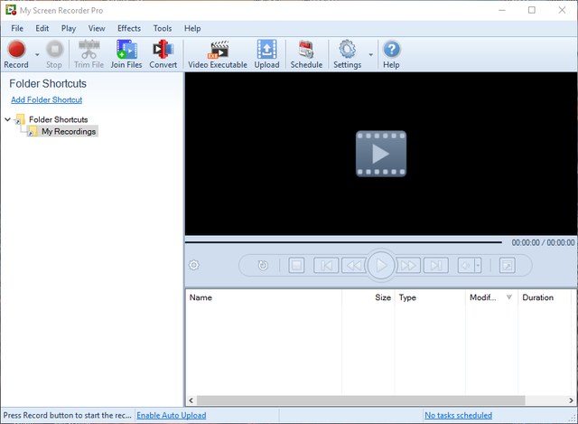Open the Help menu in menu bar
Screen dimensions: 578x424
[x=192, y=28]
